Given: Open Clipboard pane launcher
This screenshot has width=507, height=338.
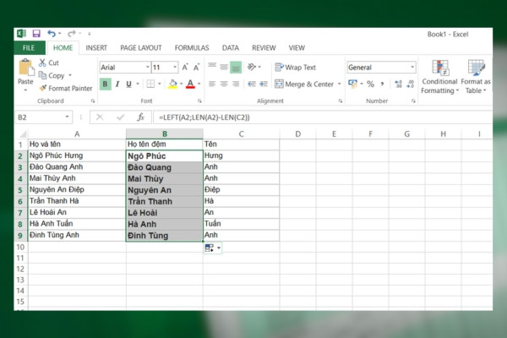Looking at the screenshot, I should click(93, 101).
